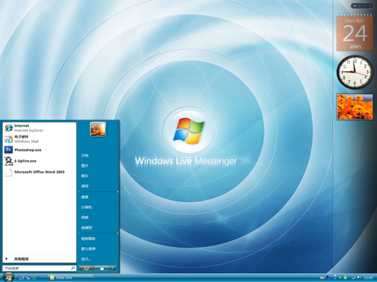Click the orange flowers slideshow gadget
The height and width of the screenshot is (282, 377).
pyautogui.click(x=355, y=107)
